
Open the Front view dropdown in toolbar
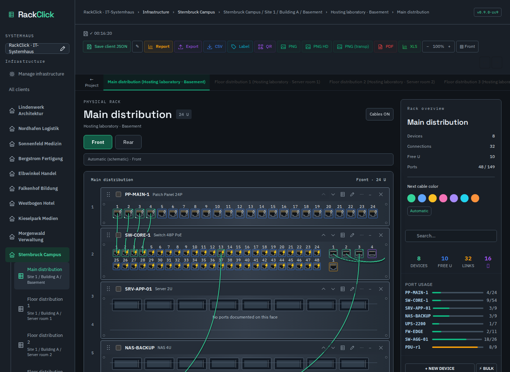point(467,46)
